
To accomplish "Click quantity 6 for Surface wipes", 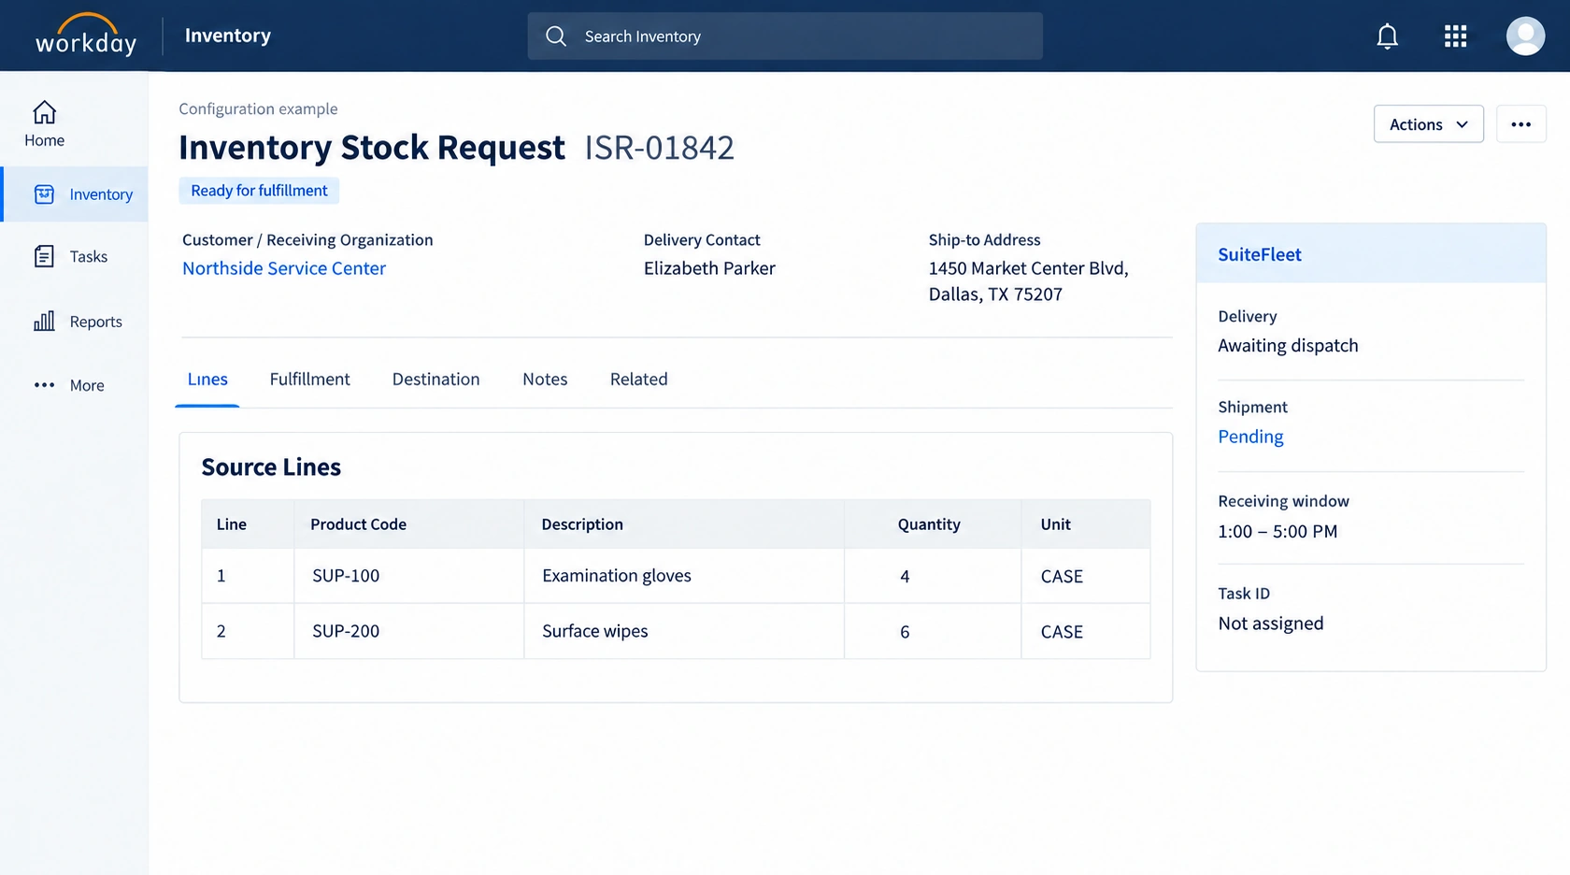I will (x=905, y=632).
